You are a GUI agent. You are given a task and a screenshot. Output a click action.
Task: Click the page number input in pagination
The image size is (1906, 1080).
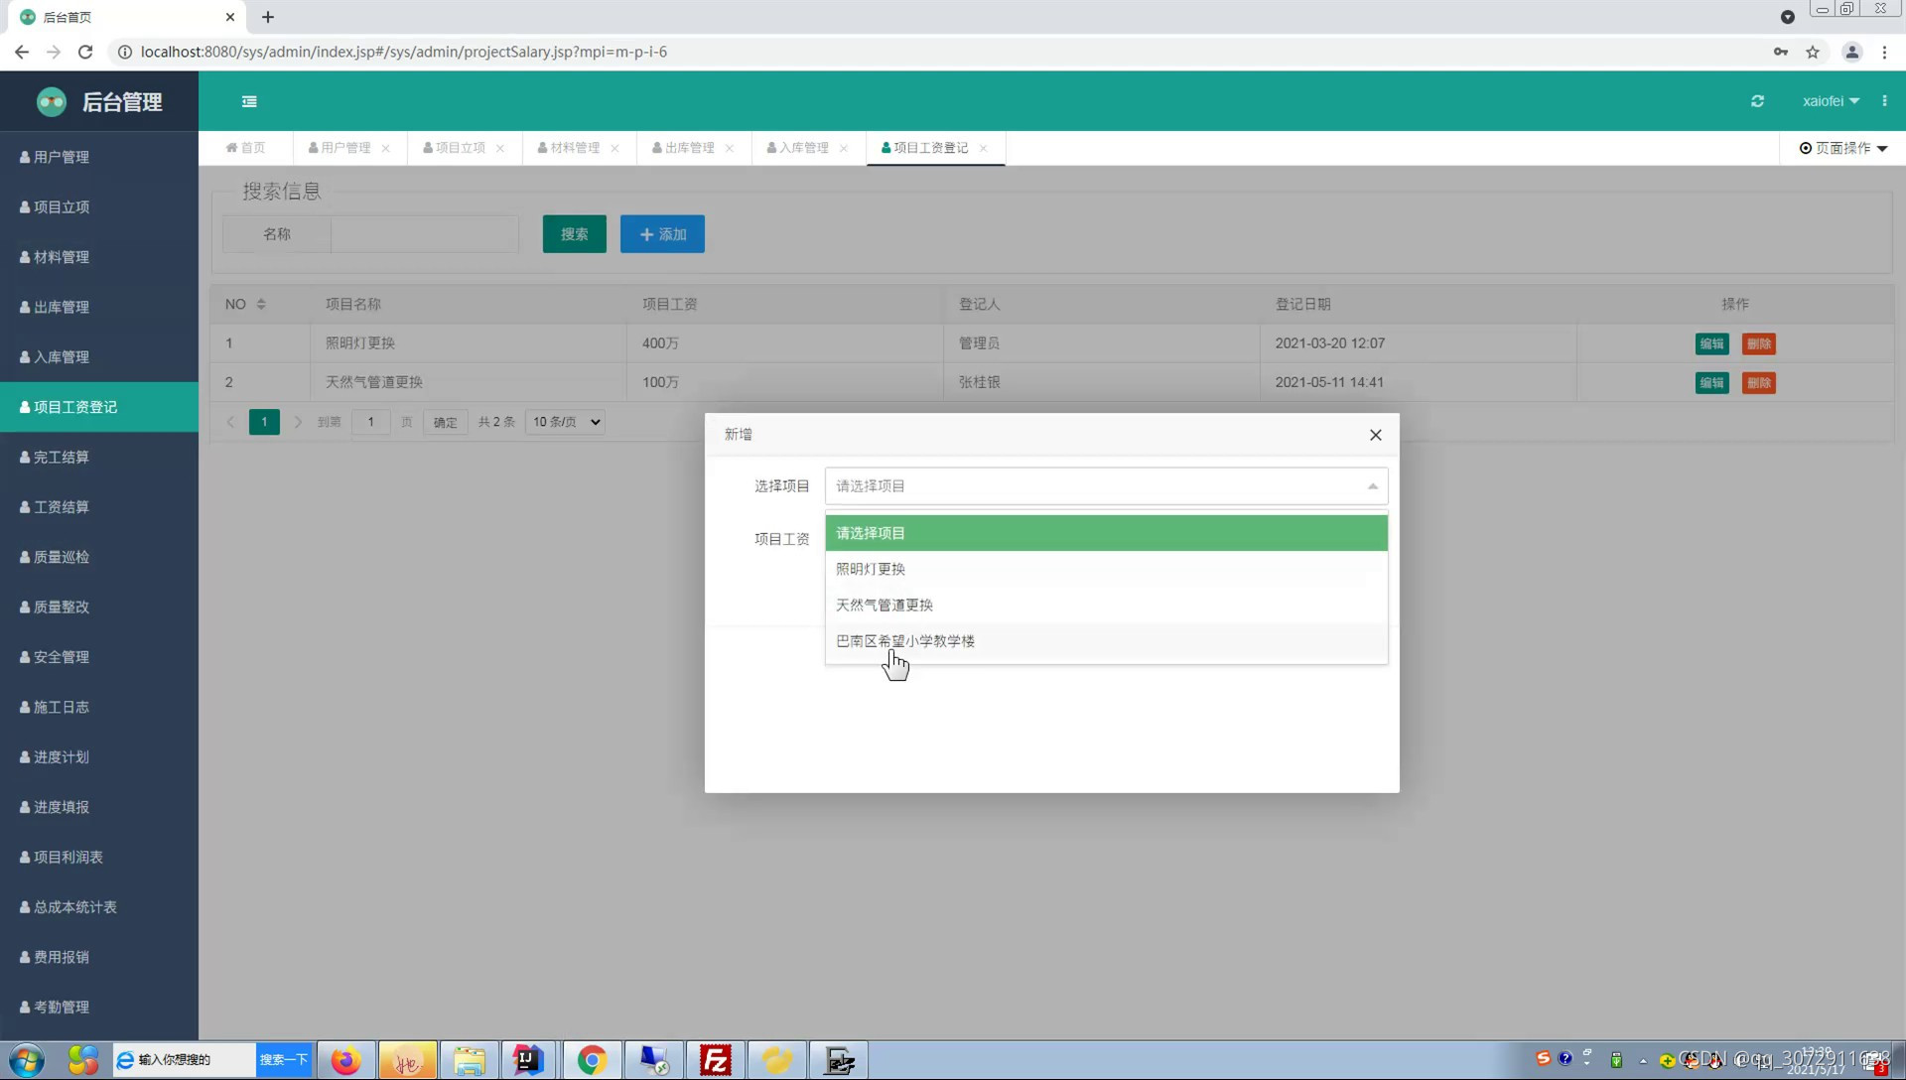371,422
